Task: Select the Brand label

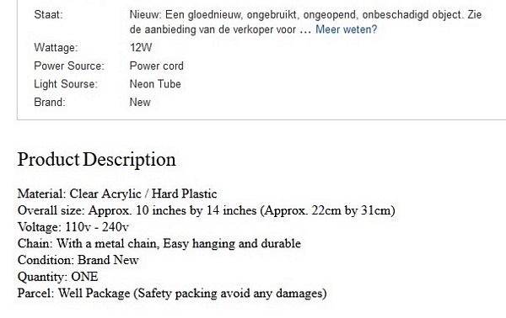Action: pyautogui.click(x=50, y=103)
